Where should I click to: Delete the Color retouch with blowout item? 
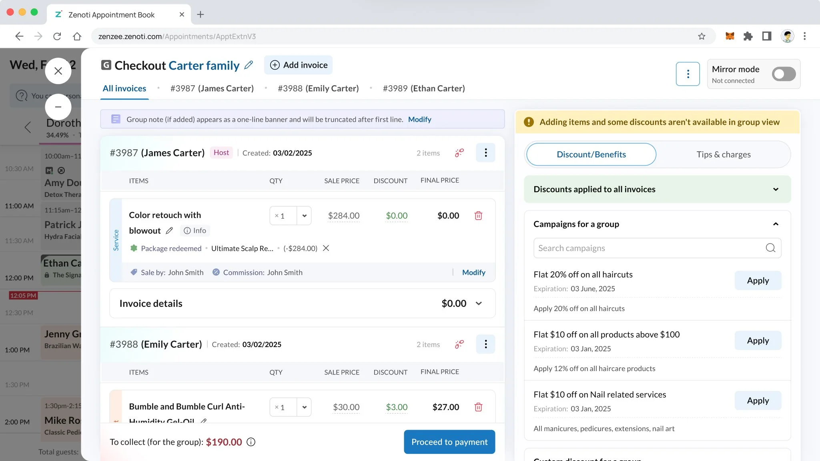(478, 216)
